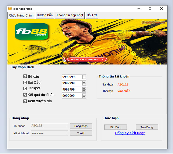Viewport: 173px width, 154px height.
Task: Click the ĐĂNG KÝ NGAY banner button
Action: [87, 59]
